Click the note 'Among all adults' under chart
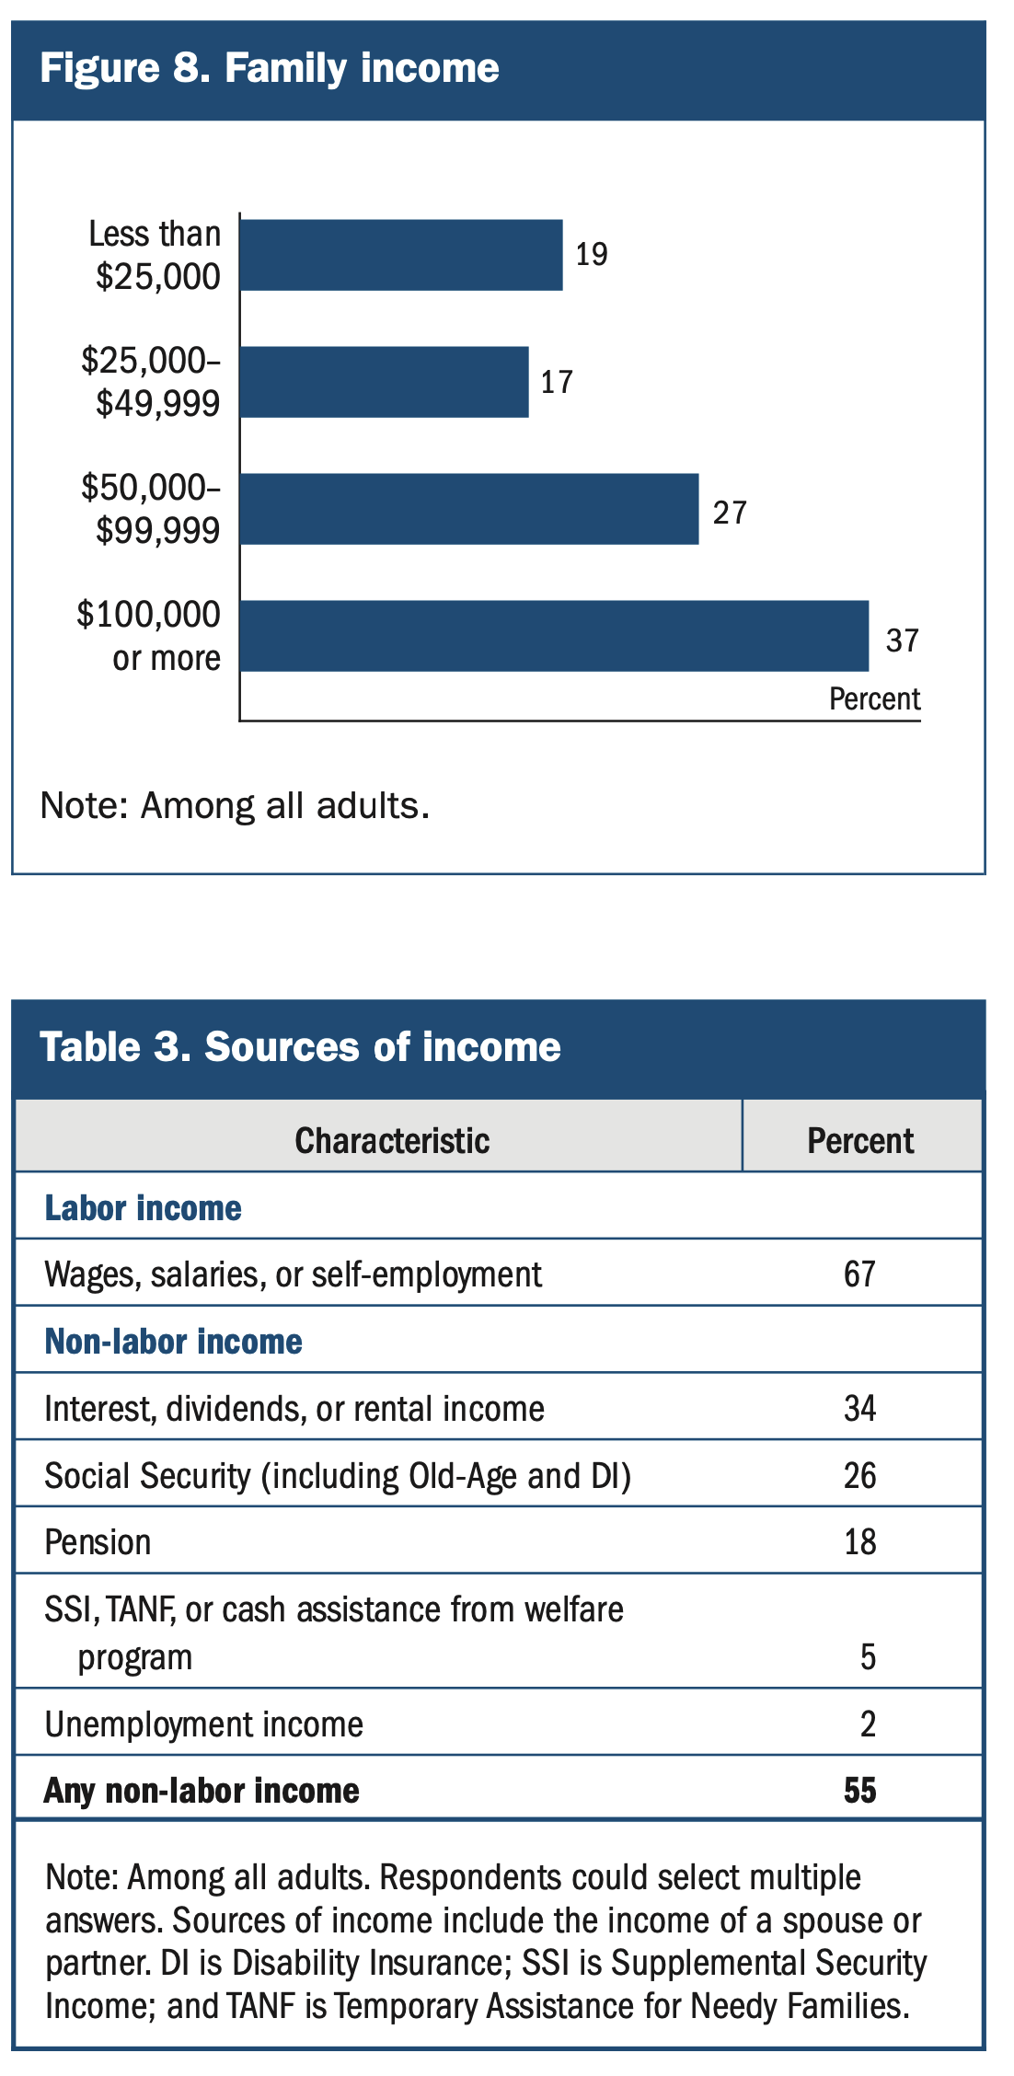 click(x=236, y=806)
